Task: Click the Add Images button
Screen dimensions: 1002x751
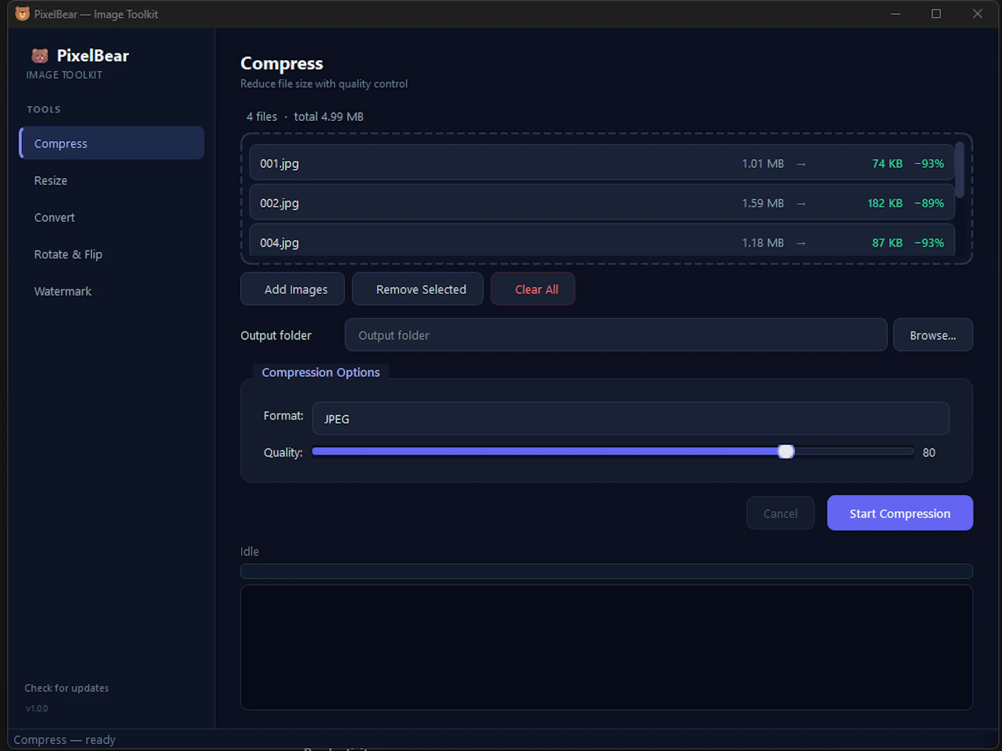Action: point(292,289)
